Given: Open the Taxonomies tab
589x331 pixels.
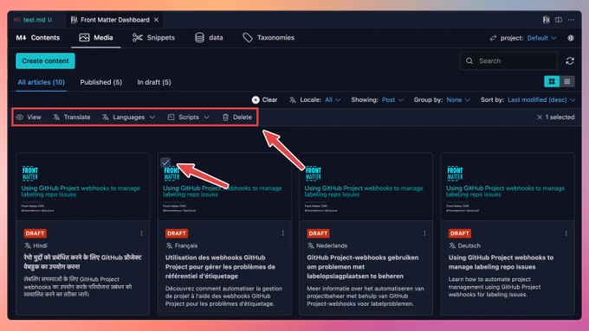Looking at the screenshot, I should click(x=269, y=38).
